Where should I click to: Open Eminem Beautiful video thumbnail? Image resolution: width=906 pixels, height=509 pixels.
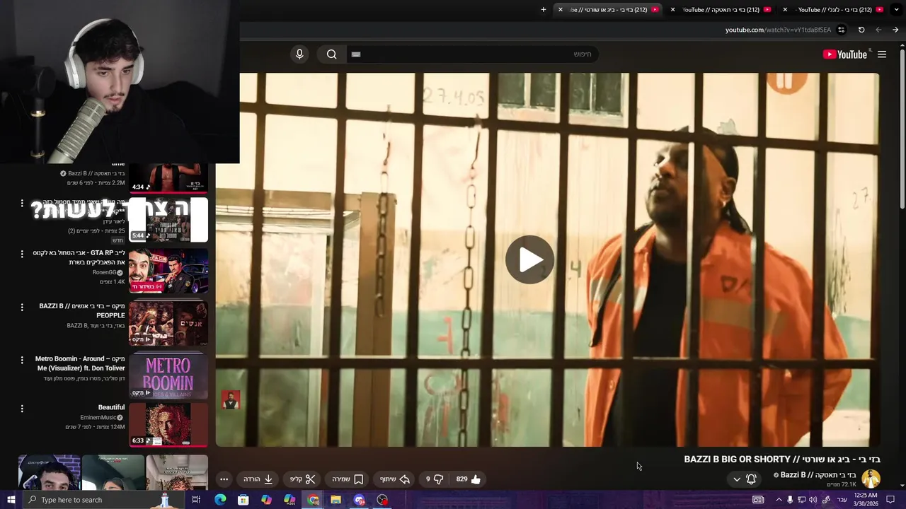coord(168,425)
